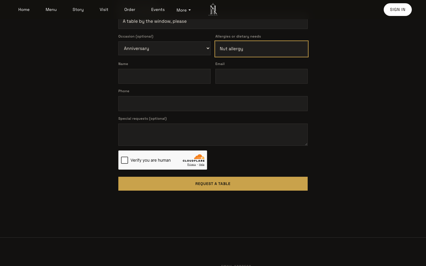Click the Name field label
This screenshot has height=266, width=426.
point(123,64)
